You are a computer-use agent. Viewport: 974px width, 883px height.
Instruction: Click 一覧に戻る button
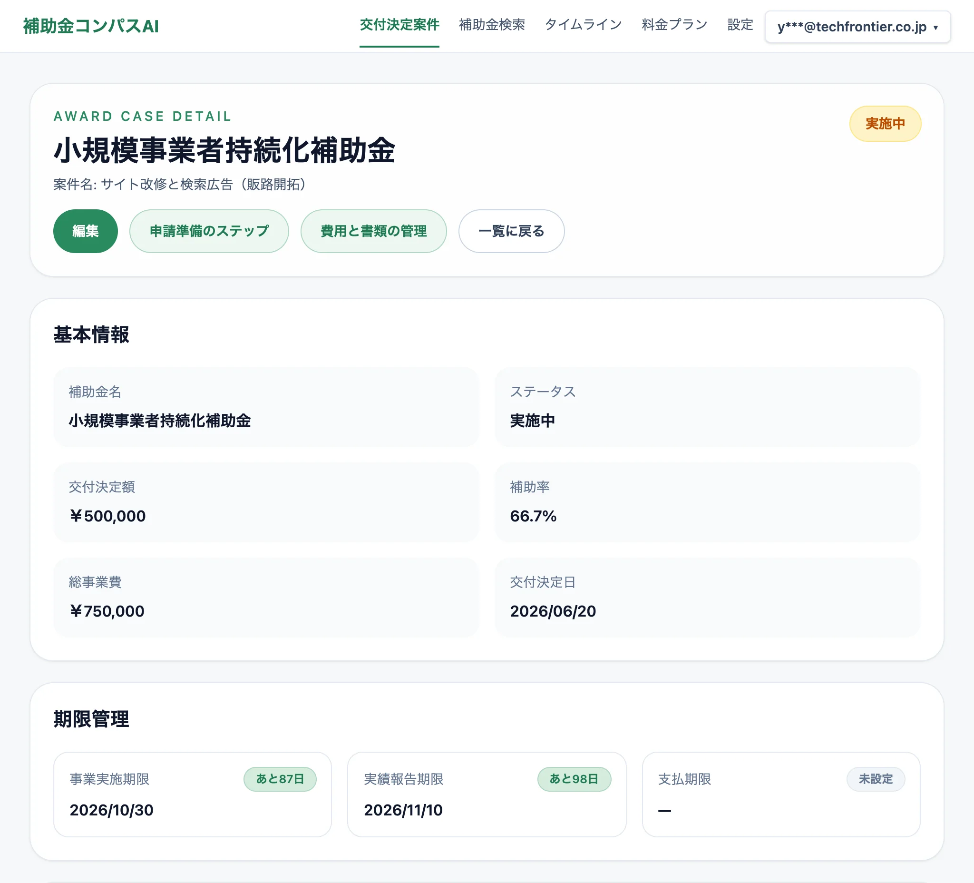click(x=511, y=231)
